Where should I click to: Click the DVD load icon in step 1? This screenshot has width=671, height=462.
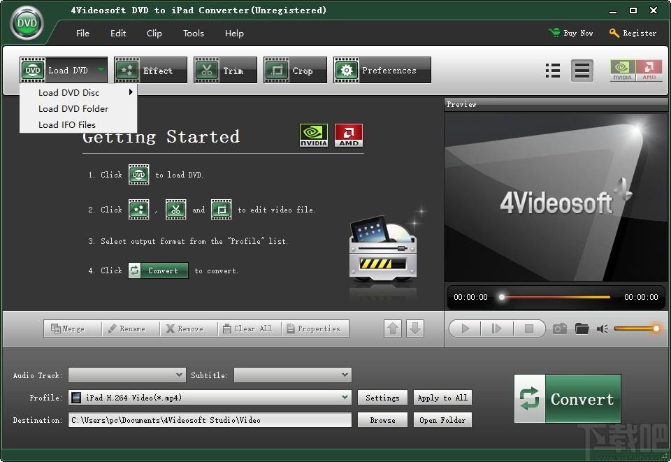coord(138,175)
